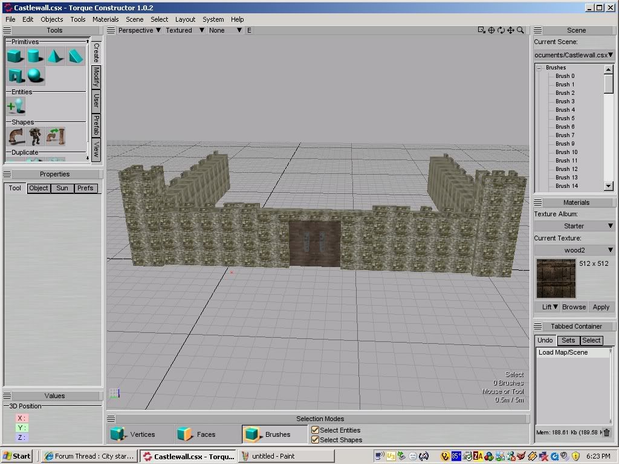Switch to the Modify tab
The height and width of the screenshot is (464, 619).
pos(96,76)
